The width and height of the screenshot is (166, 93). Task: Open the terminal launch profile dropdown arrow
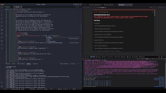(x=70, y=64)
